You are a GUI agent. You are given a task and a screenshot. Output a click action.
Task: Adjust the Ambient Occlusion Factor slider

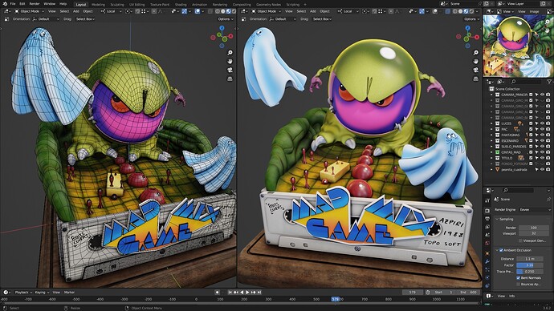pyautogui.click(x=530, y=265)
